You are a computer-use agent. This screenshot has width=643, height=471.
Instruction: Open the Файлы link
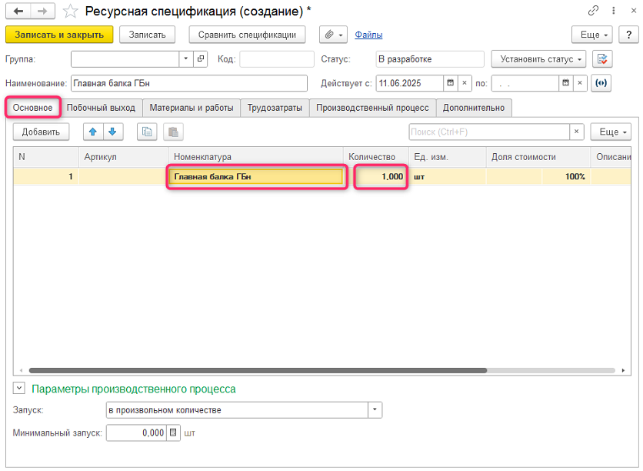point(368,35)
